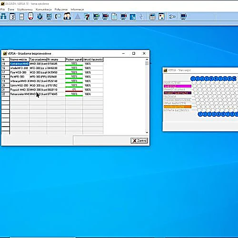Select row 21 with 0% signal level
This screenshot has width=238, height=238.
(x=52, y=90)
